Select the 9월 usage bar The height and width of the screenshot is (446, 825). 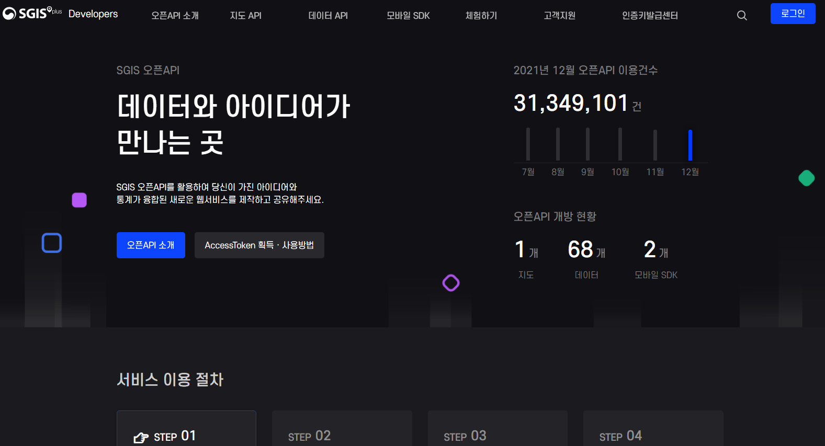click(x=587, y=144)
